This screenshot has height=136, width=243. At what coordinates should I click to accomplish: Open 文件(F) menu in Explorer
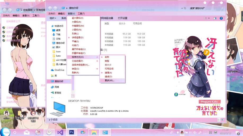[x=52, y=13]
